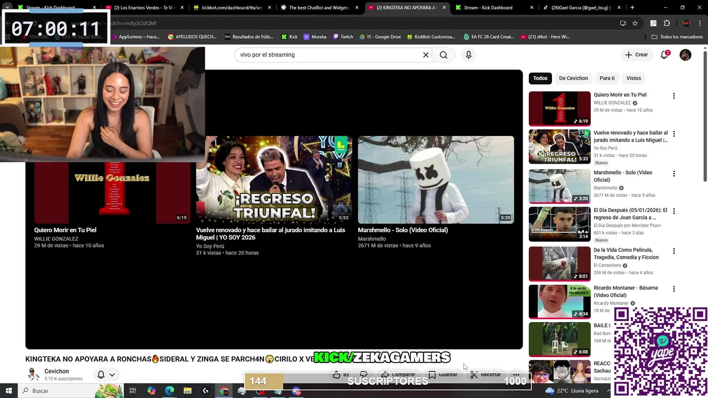Image resolution: width=708 pixels, height=398 pixels.
Task: Open options for De la Vida Como Pelicula
Action: pos(674,251)
